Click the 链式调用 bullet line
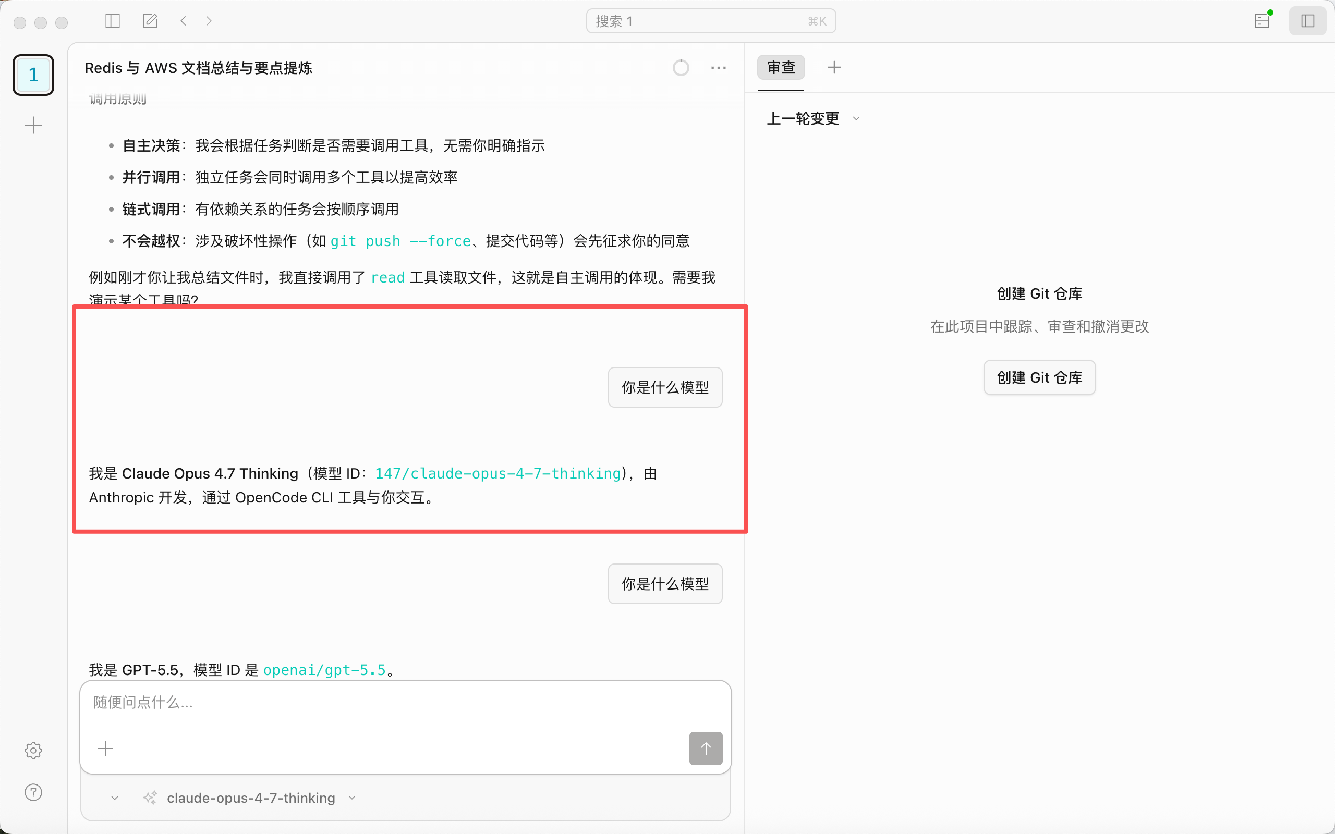The image size is (1335, 834). click(x=260, y=209)
